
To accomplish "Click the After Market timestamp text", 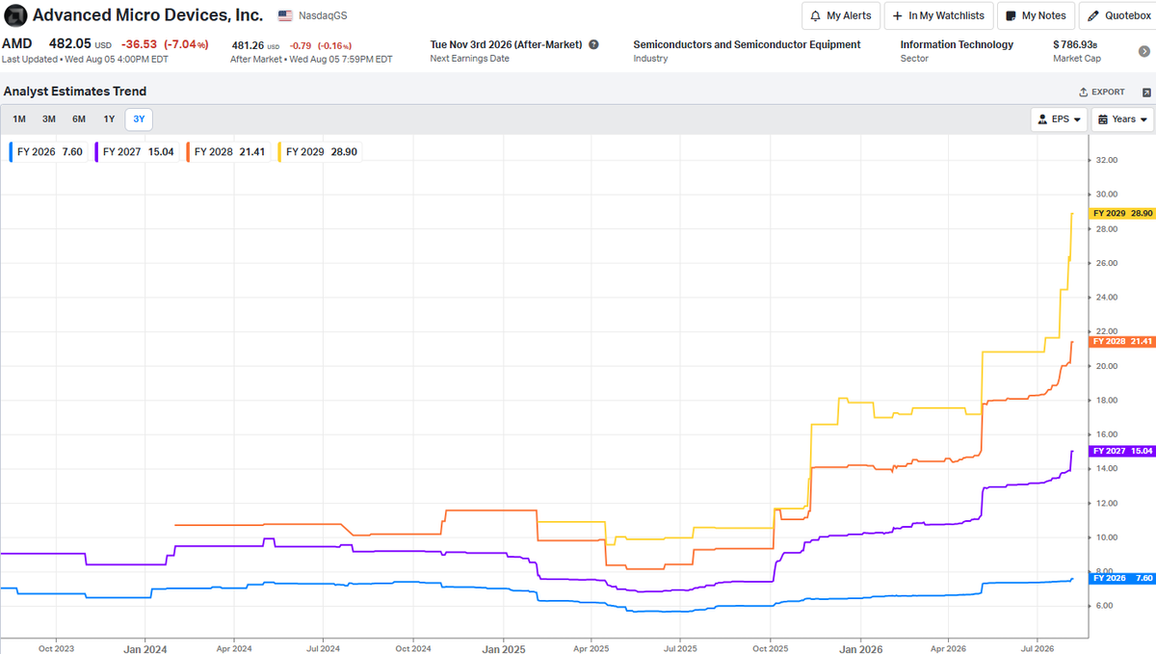I will point(311,59).
